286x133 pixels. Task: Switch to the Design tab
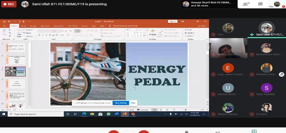tap(33, 26)
